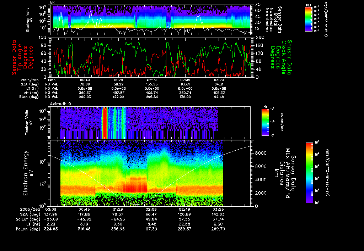Select SolLat value -25.89
364x251 pixels.
[x=50, y=219]
